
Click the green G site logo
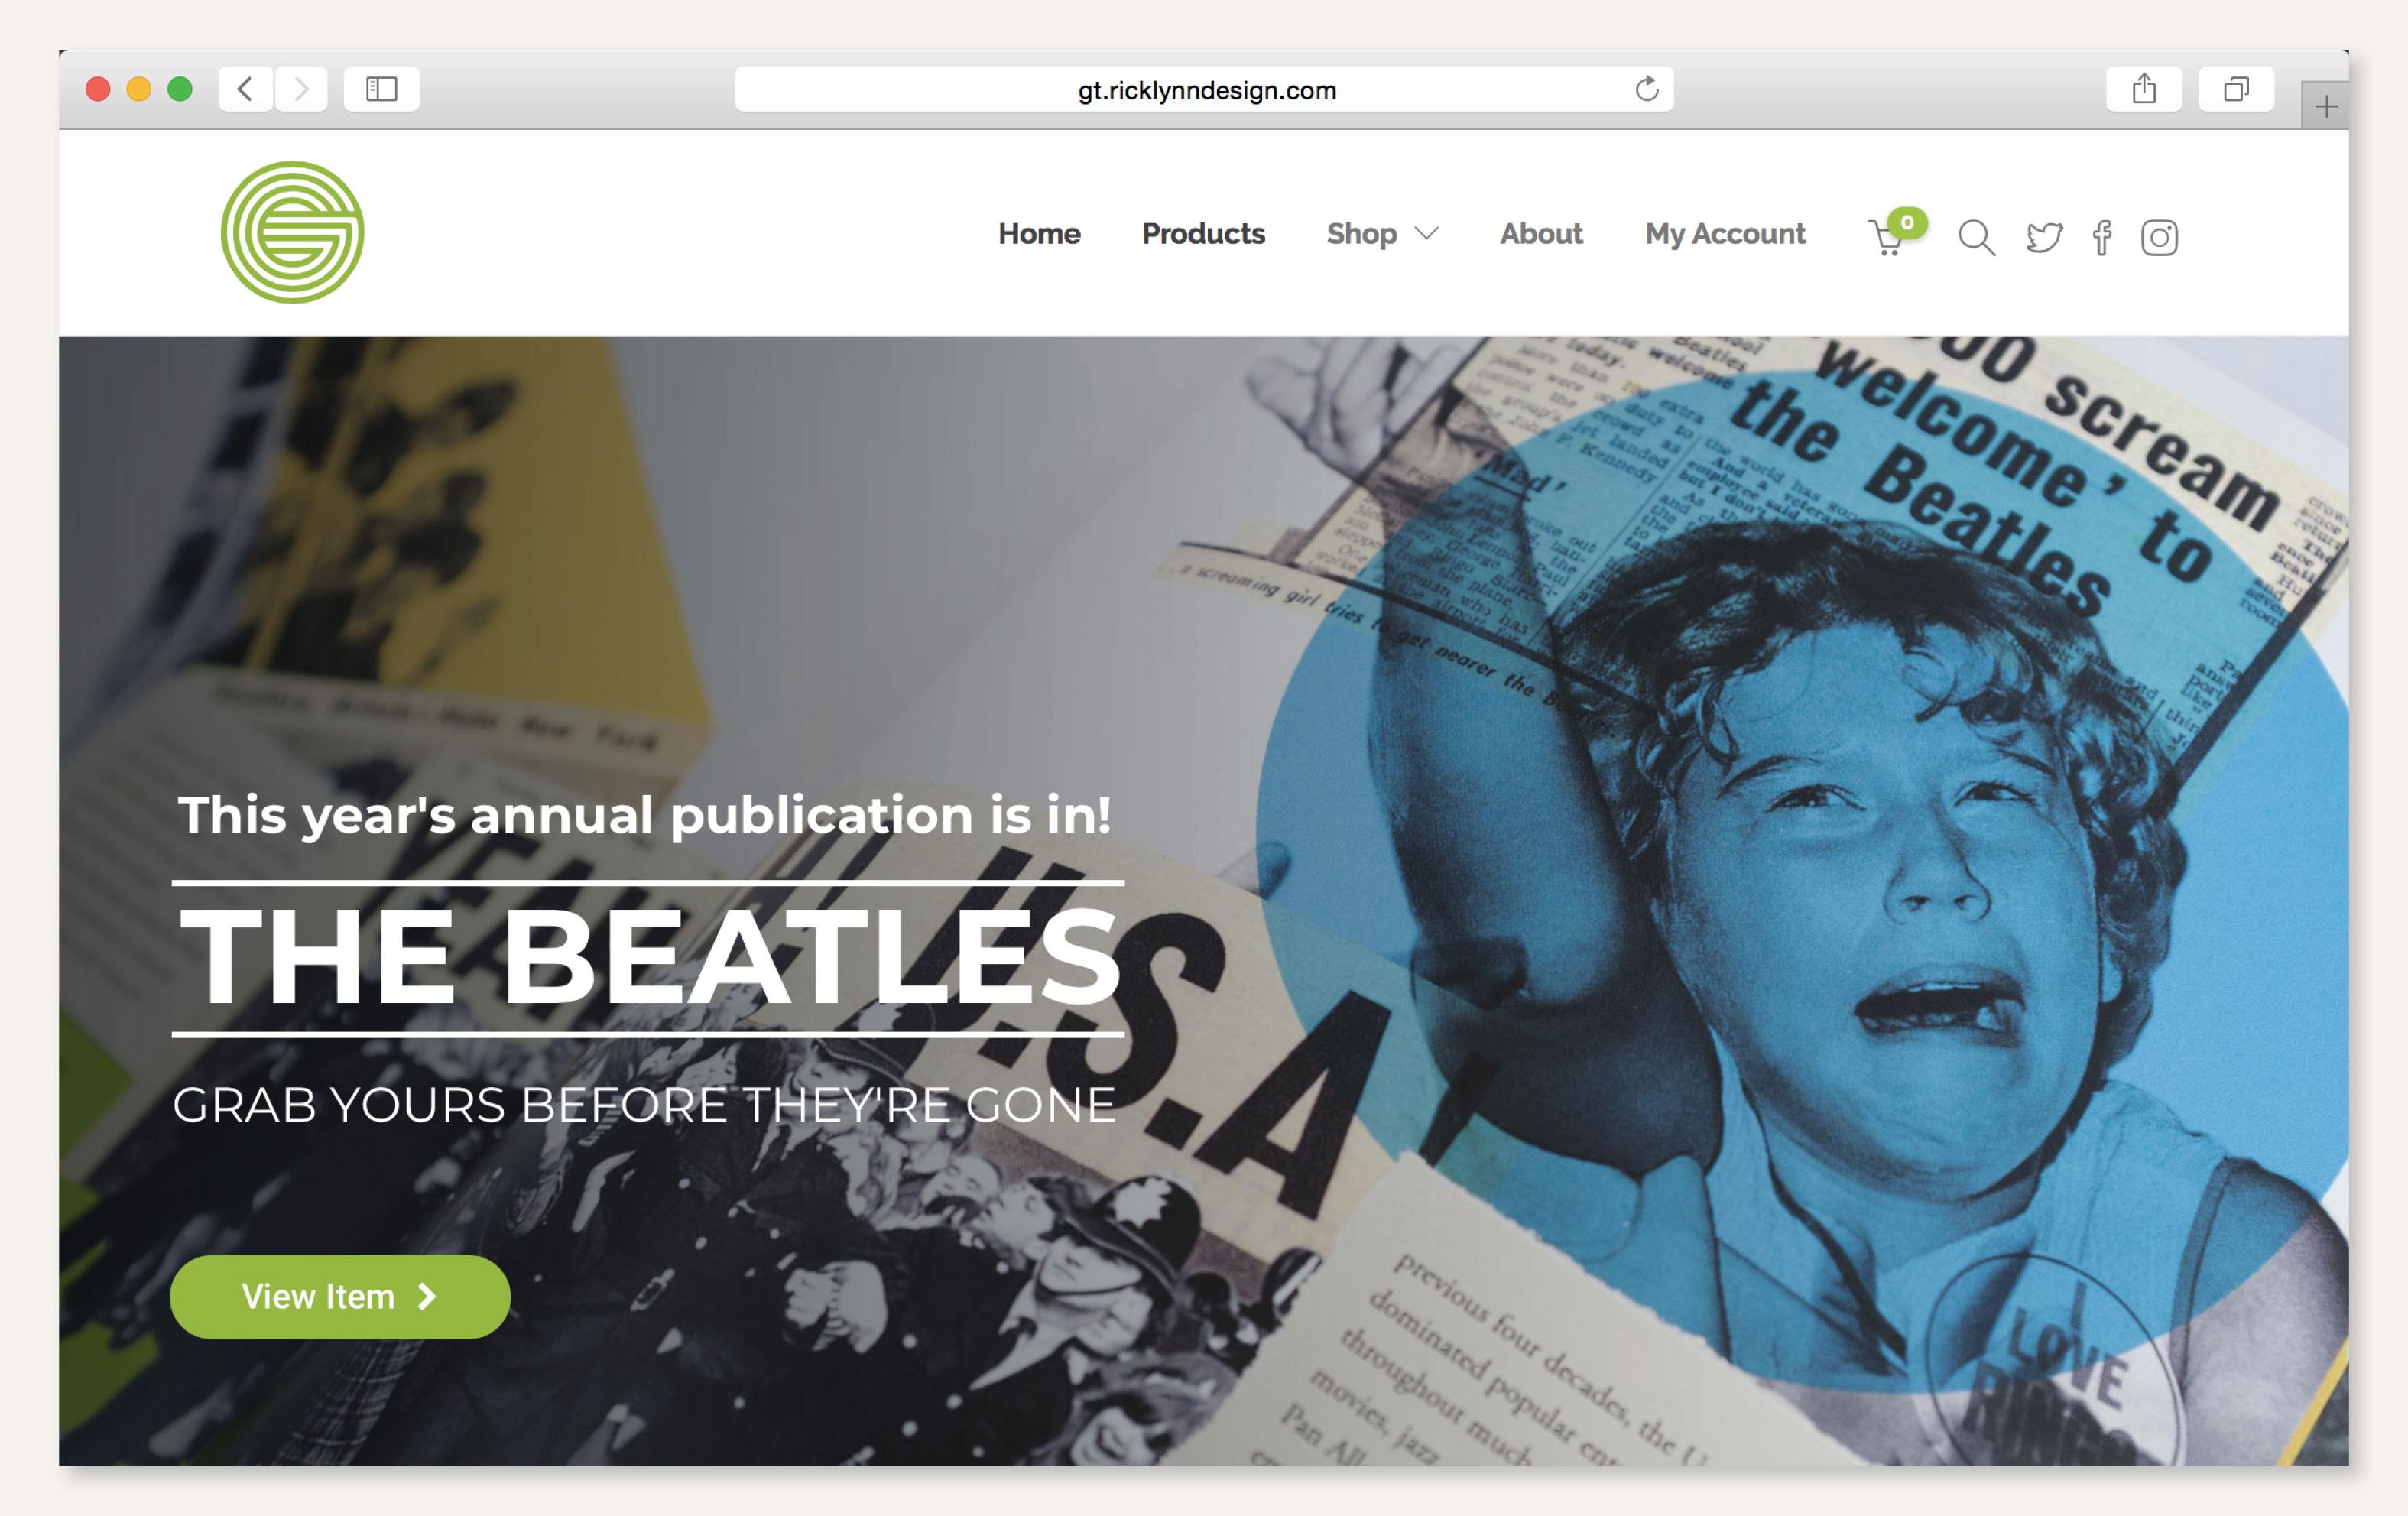coord(292,232)
